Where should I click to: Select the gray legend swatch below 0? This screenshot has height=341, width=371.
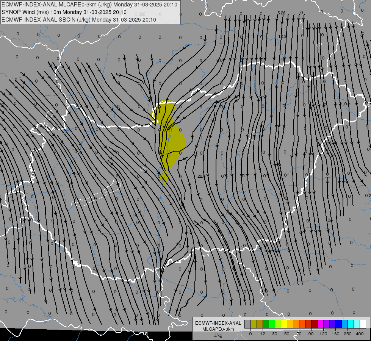coord(247,324)
